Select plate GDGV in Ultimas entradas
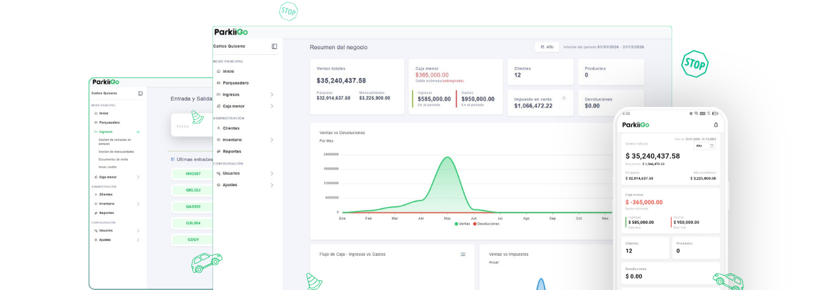The width and height of the screenshot is (820, 290). pos(192,240)
